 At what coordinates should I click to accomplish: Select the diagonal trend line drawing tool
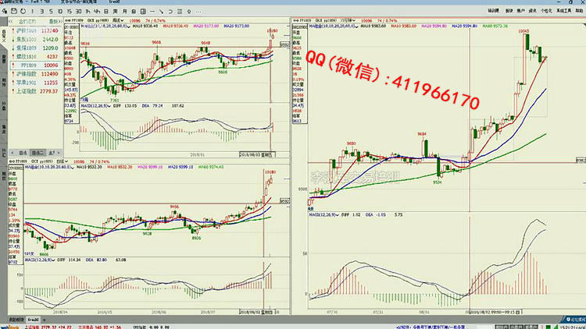[161, 11]
